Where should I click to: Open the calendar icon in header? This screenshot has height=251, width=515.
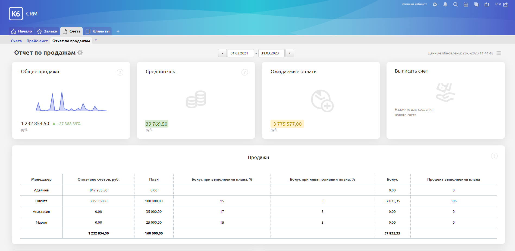[x=466, y=4]
